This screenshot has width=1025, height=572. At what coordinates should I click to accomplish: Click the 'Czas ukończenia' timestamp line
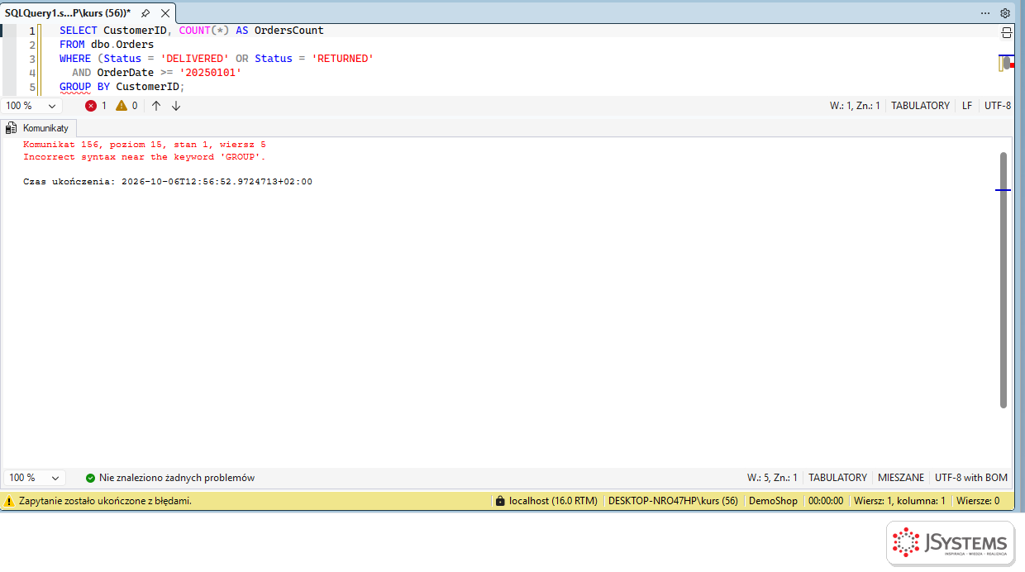[168, 182]
